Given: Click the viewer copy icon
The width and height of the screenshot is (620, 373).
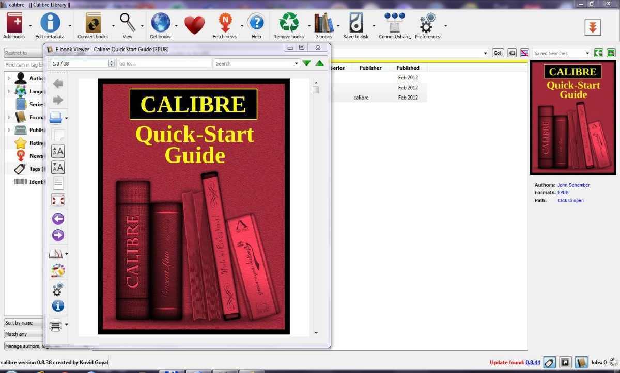Looking at the screenshot, I should click(x=58, y=135).
